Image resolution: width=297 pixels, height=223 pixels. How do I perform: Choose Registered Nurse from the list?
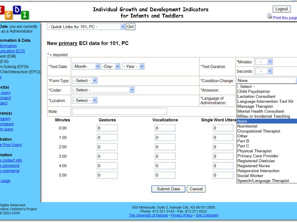point(267,166)
